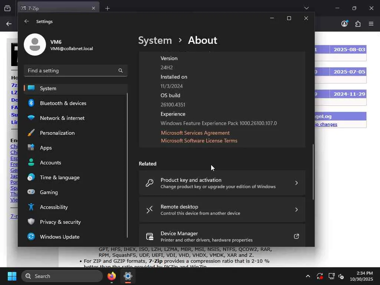This screenshot has height=285, width=380.
Task: Open Apps settings
Action: click(76, 148)
